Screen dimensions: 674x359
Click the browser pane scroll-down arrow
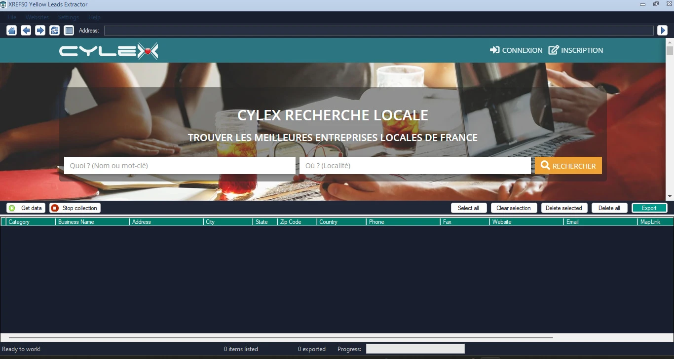coord(670,196)
